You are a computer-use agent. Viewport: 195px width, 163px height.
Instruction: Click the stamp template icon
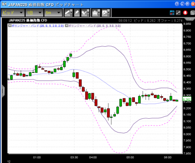[95, 13]
